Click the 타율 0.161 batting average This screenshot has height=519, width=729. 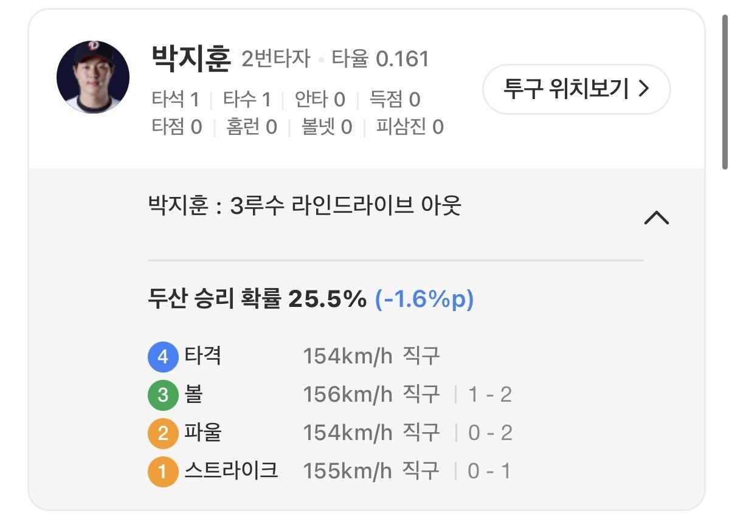pyautogui.click(x=381, y=60)
